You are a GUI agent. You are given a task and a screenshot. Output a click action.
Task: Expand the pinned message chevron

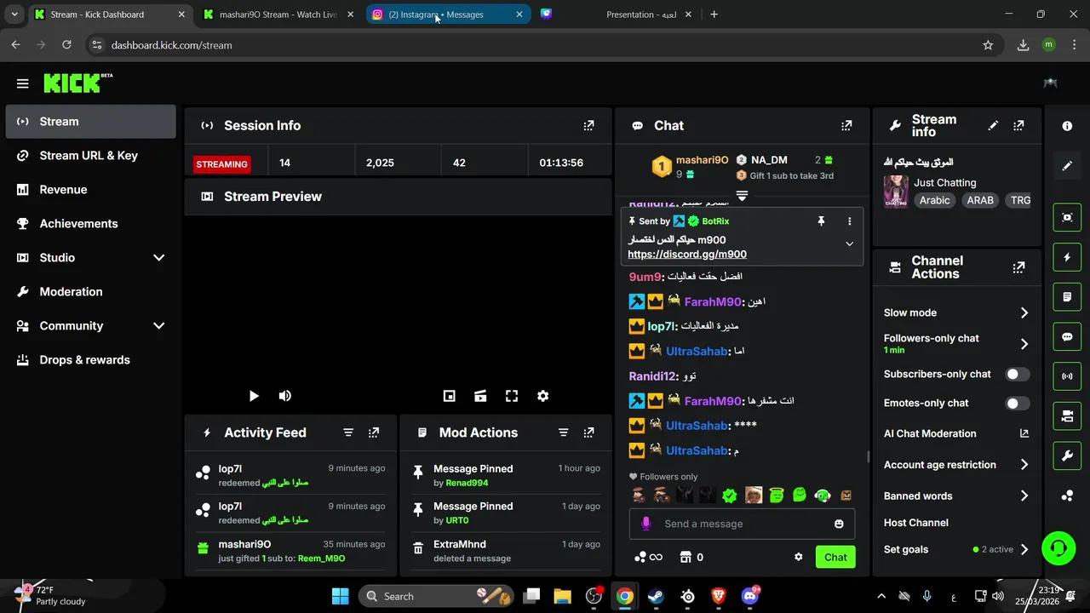[x=849, y=243]
